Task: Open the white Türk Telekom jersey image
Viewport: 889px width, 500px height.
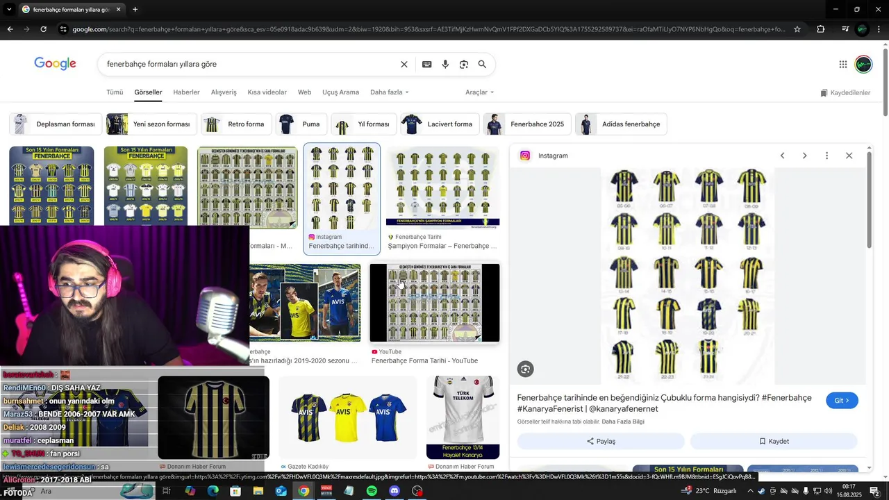Action: (463, 418)
